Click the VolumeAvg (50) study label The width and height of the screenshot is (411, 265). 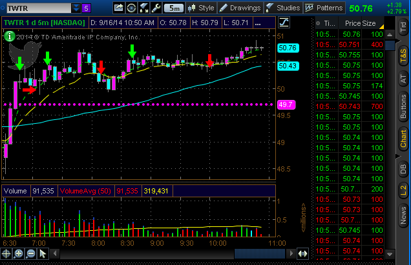pyautogui.click(x=85, y=191)
